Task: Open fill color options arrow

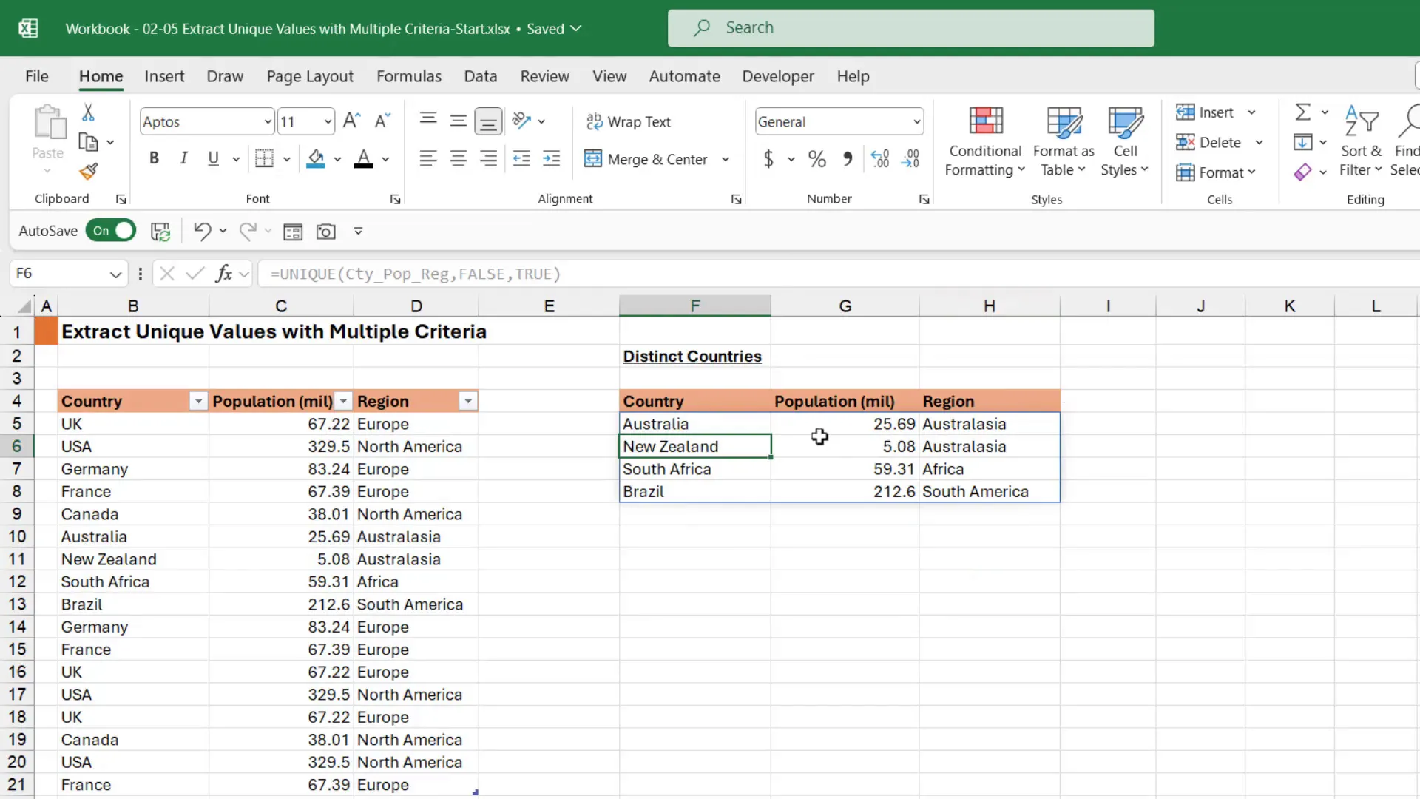Action: click(x=338, y=159)
